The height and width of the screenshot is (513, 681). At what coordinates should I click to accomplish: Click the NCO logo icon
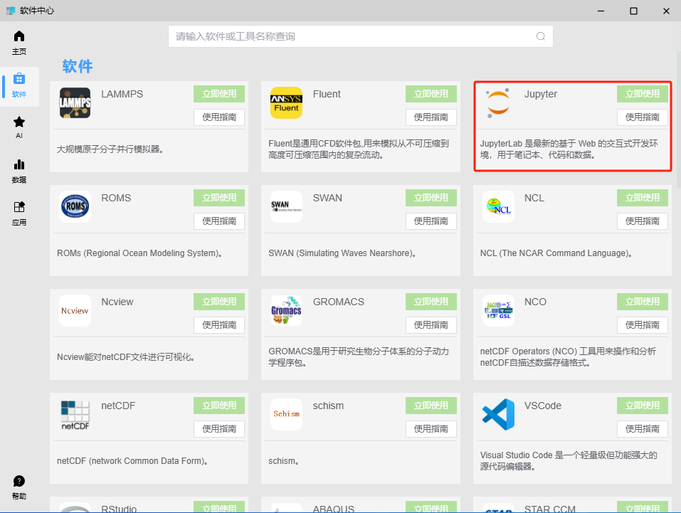click(x=498, y=311)
